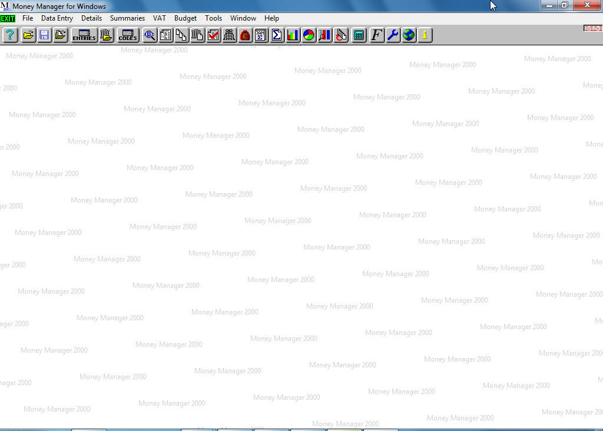Open the VAT menu
The height and width of the screenshot is (431, 603).
coord(159,18)
